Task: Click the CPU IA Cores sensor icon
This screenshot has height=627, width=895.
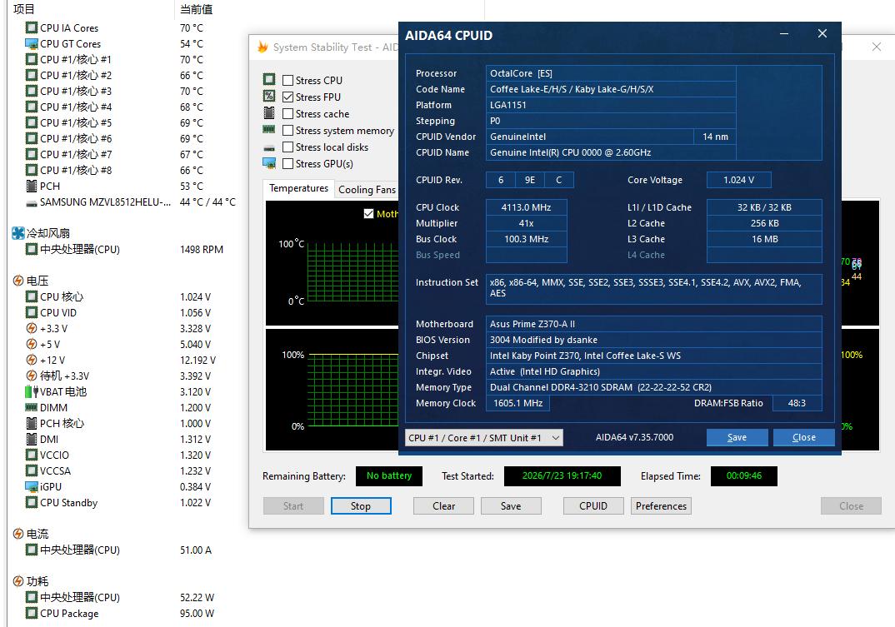Action: point(32,28)
